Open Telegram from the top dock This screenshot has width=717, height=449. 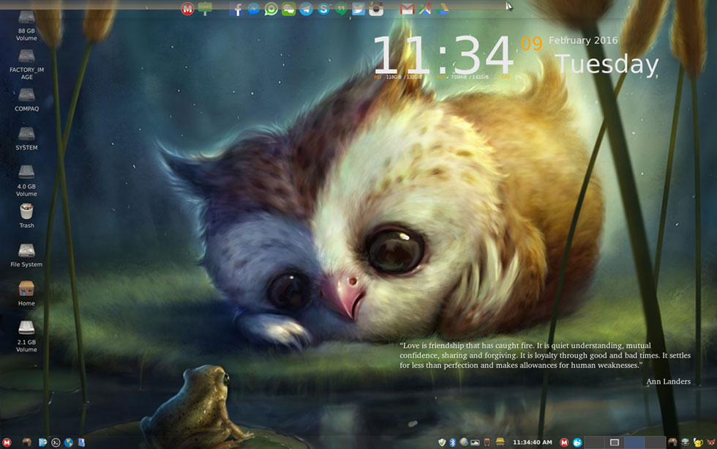coord(306,9)
